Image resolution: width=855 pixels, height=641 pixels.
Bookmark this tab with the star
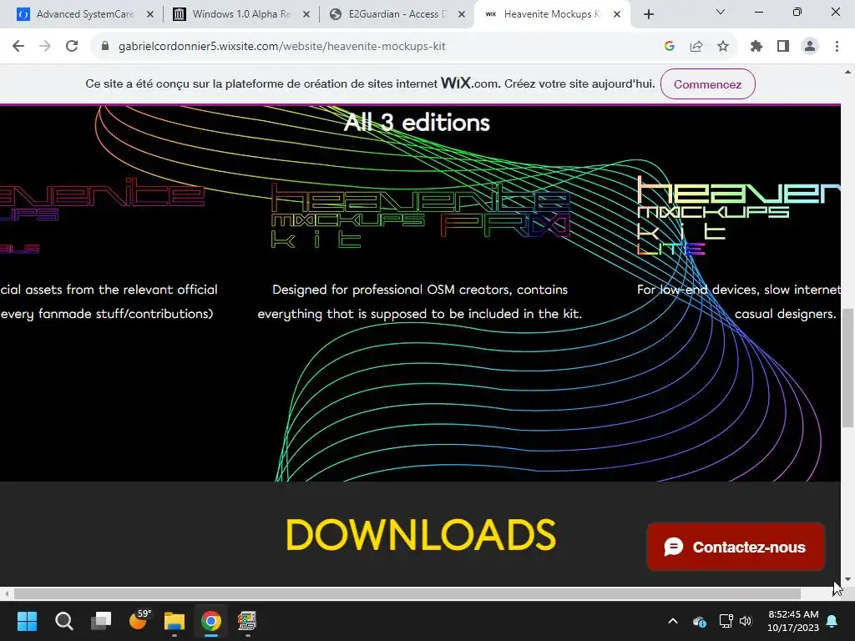pyautogui.click(x=723, y=47)
